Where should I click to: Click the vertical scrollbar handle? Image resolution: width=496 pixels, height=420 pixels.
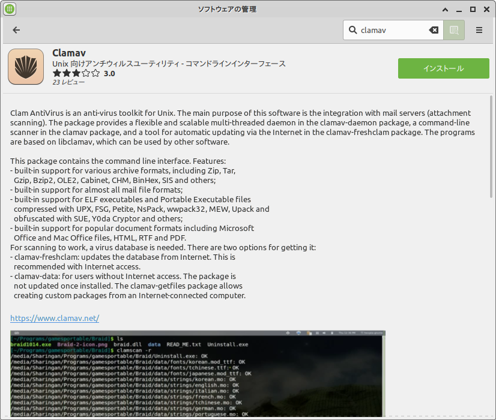tap(491, 146)
